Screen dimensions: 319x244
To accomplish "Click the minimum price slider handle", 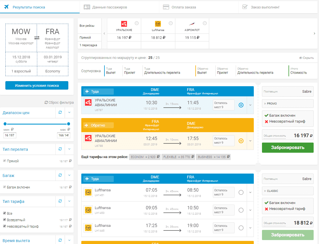I will (x=5, y=124).
